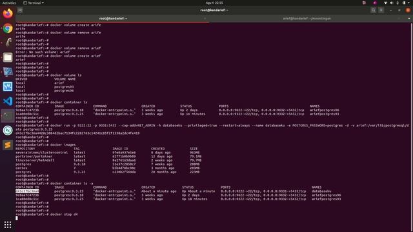Click 'docker volume ls' command text
The height and width of the screenshot is (232, 413).
click(66, 75)
